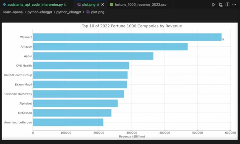Click the 600000 tick label
This screenshot has height=144, width=240.
pos(230,133)
